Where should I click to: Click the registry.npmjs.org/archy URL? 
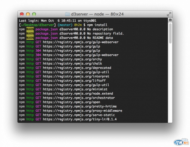pyautogui.click(x=72, y=59)
